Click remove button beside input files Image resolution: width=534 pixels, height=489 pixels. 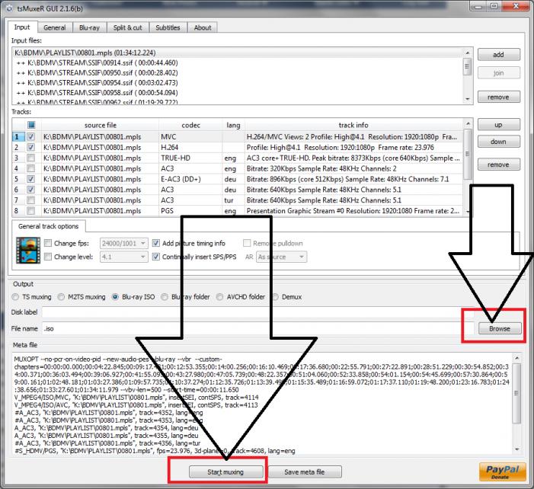[x=499, y=97]
